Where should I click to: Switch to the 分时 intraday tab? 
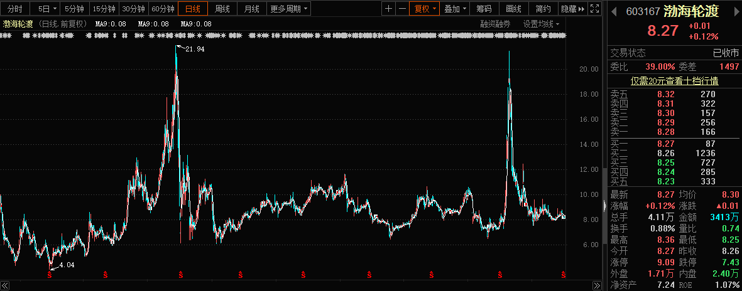15,9
